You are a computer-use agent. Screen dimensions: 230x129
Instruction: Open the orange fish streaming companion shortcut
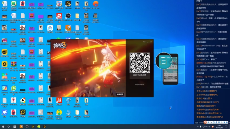tap(68, 29)
